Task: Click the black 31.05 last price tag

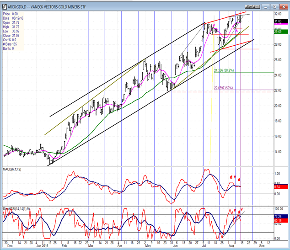Action: (x=281, y=21)
